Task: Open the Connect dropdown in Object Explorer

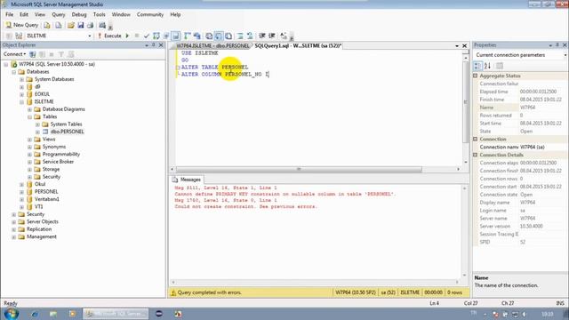Action: 14,54
